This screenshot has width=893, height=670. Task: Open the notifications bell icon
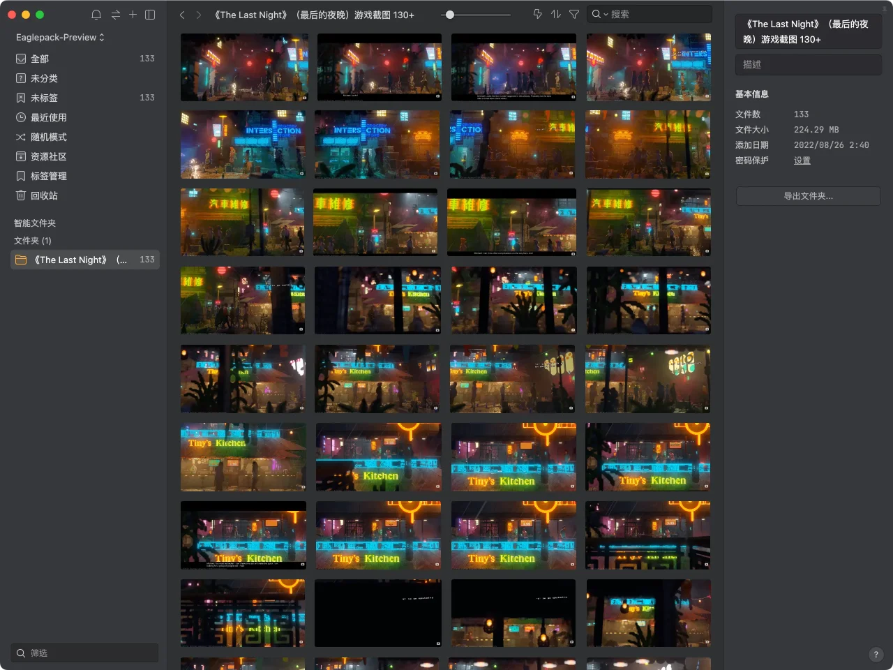click(96, 15)
